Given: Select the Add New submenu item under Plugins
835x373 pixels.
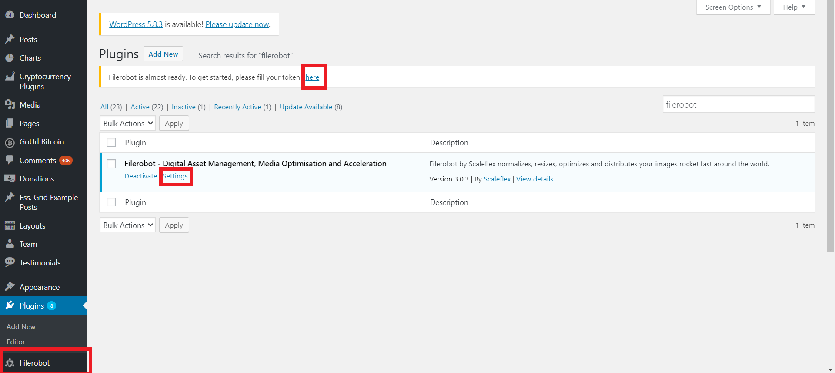Looking at the screenshot, I should [21, 326].
